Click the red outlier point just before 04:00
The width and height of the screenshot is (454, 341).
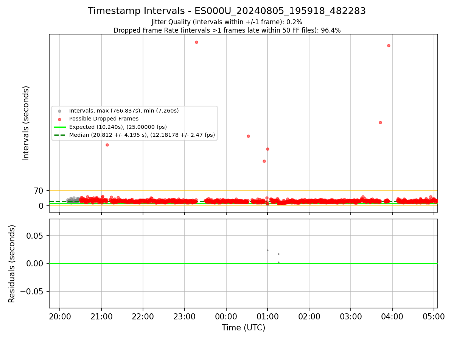[389, 45]
